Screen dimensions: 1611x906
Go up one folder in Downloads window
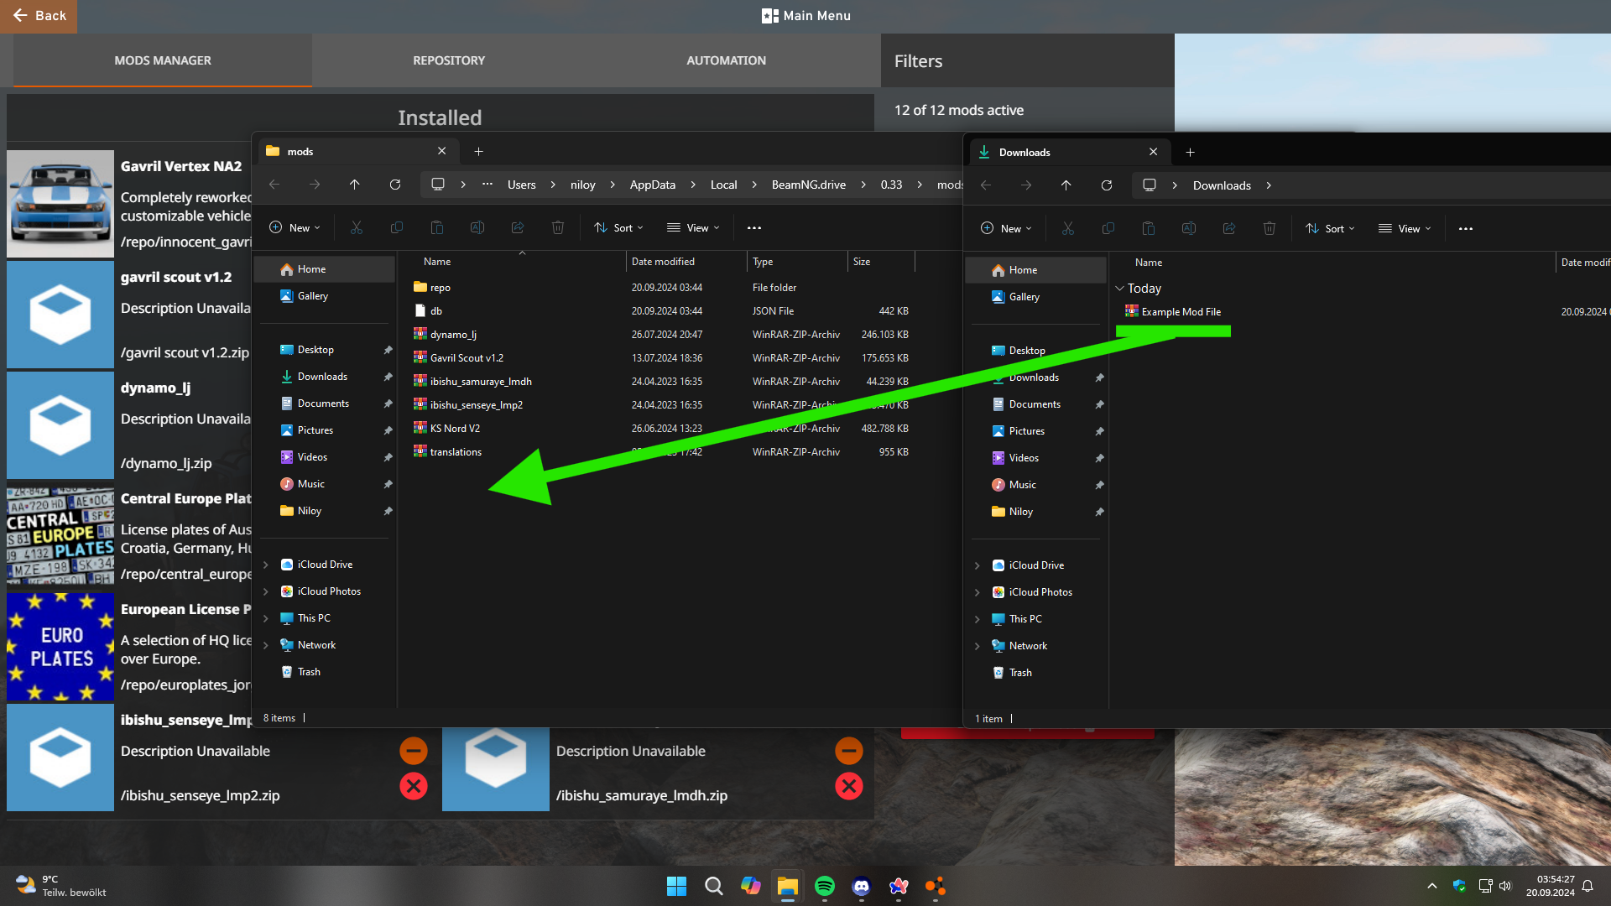[1066, 185]
